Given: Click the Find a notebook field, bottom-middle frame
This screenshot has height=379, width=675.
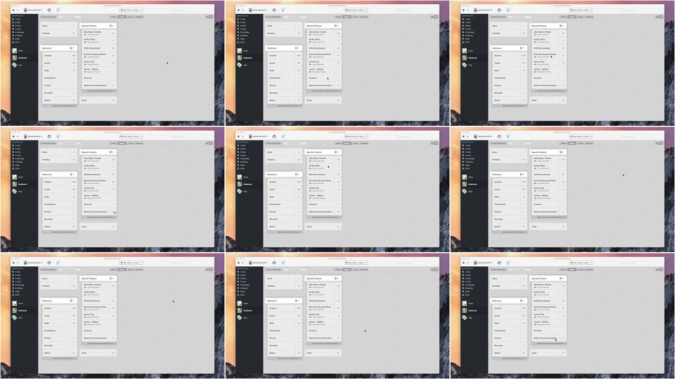Looking at the screenshot, I should tap(295, 270).
